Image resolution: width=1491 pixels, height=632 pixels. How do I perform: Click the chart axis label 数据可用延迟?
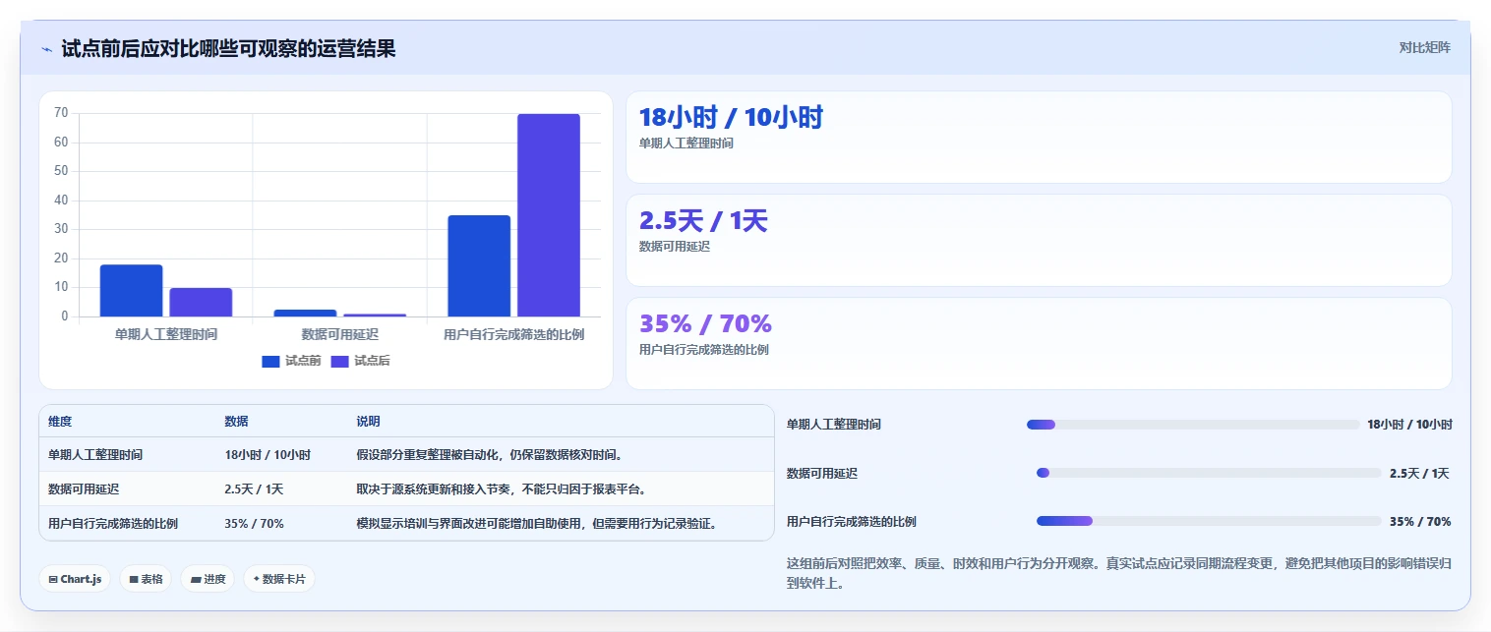coord(340,334)
